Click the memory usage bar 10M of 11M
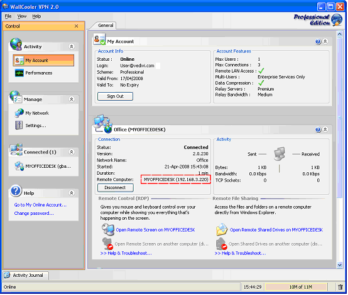The height and width of the screenshot is (295, 348). click(296, 287)
